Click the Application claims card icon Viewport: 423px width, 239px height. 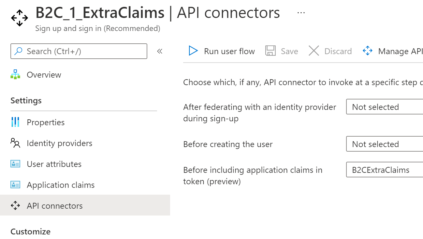pos(15,185)
